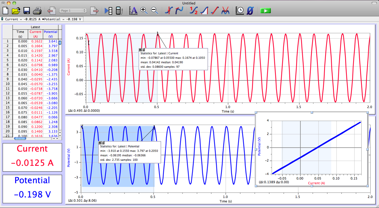Select the Examine tool
Screen dimensions: 379x208
pyautogui.click(x=168, y=11)
